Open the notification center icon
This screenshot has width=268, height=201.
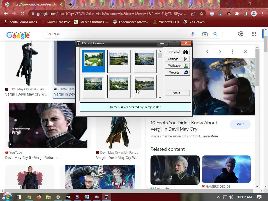(x=259, y=197)
